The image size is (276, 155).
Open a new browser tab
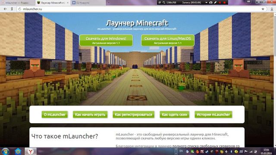click(109, 3)
